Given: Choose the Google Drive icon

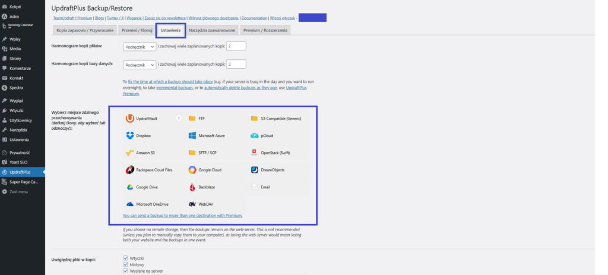Looking at the screenshot, I should (x=130, y=187).
